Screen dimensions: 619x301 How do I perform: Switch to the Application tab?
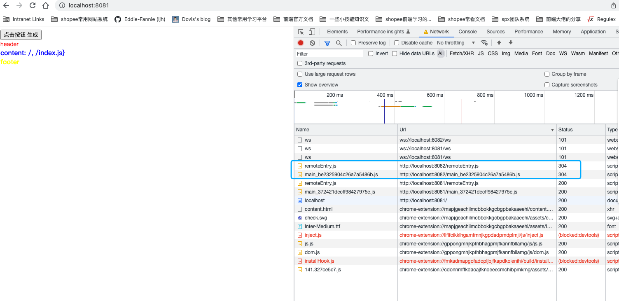coord(593,32)
